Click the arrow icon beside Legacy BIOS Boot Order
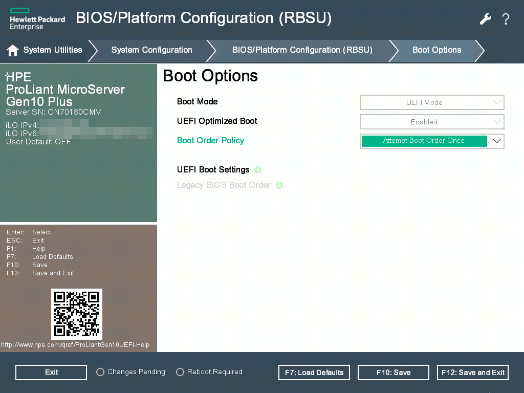This screenshot has height=393, width=524. [279, 185]
